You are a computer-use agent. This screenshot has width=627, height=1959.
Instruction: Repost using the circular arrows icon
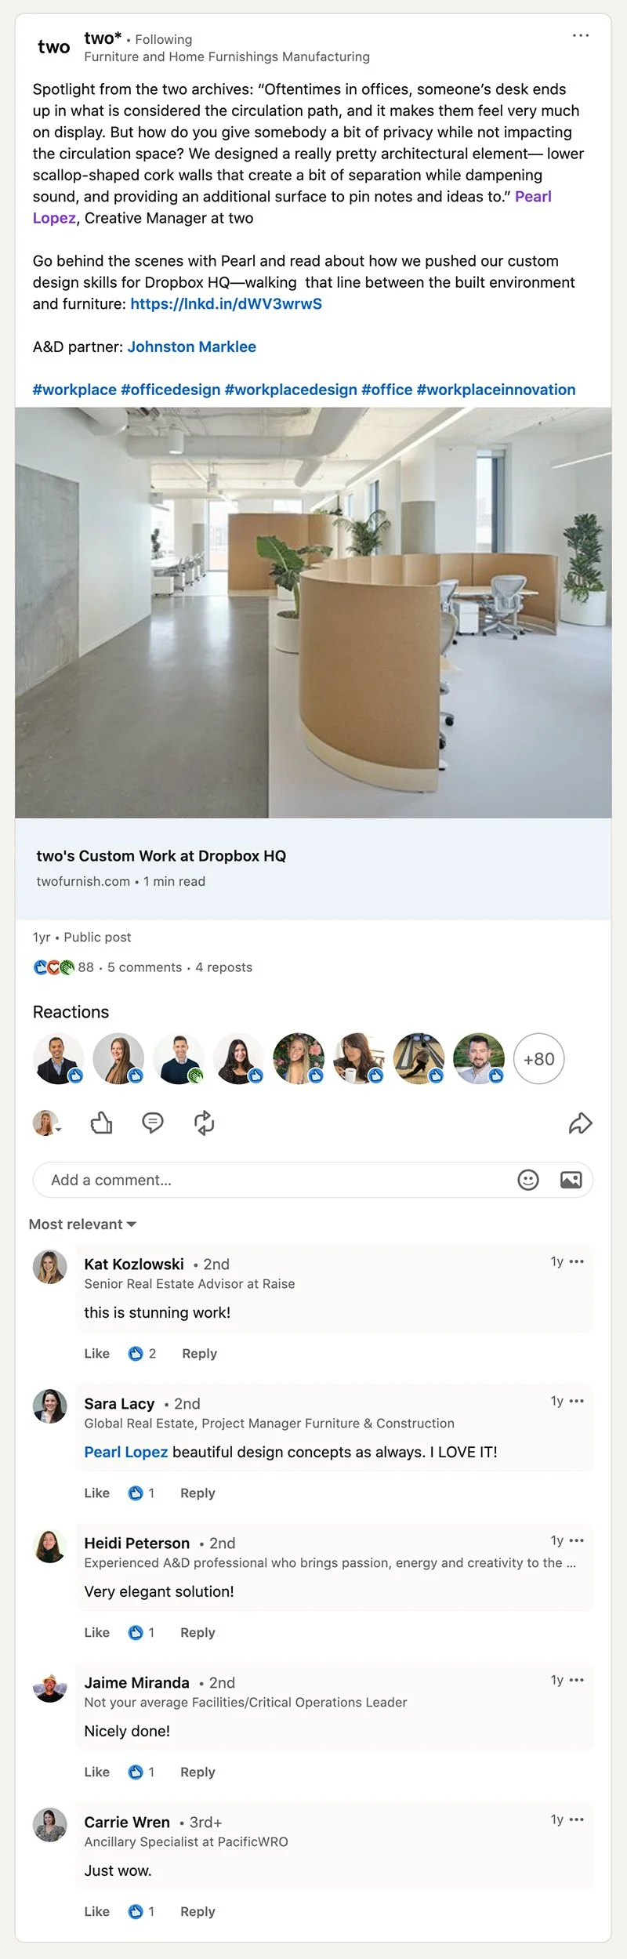click(x=205, y=1123)
